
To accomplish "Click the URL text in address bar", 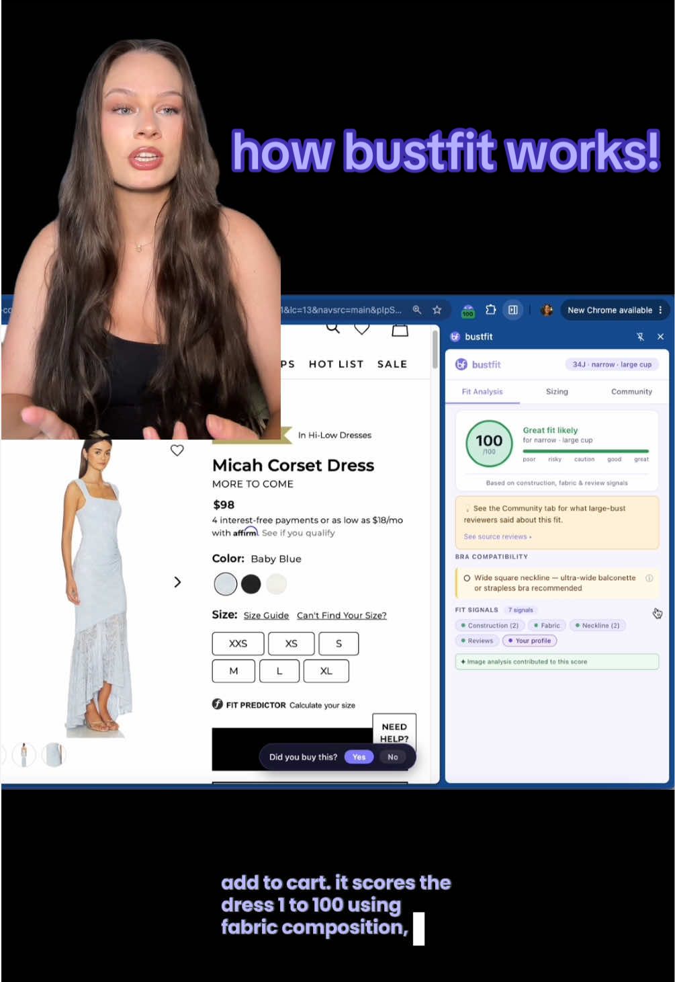I will 341,310.
